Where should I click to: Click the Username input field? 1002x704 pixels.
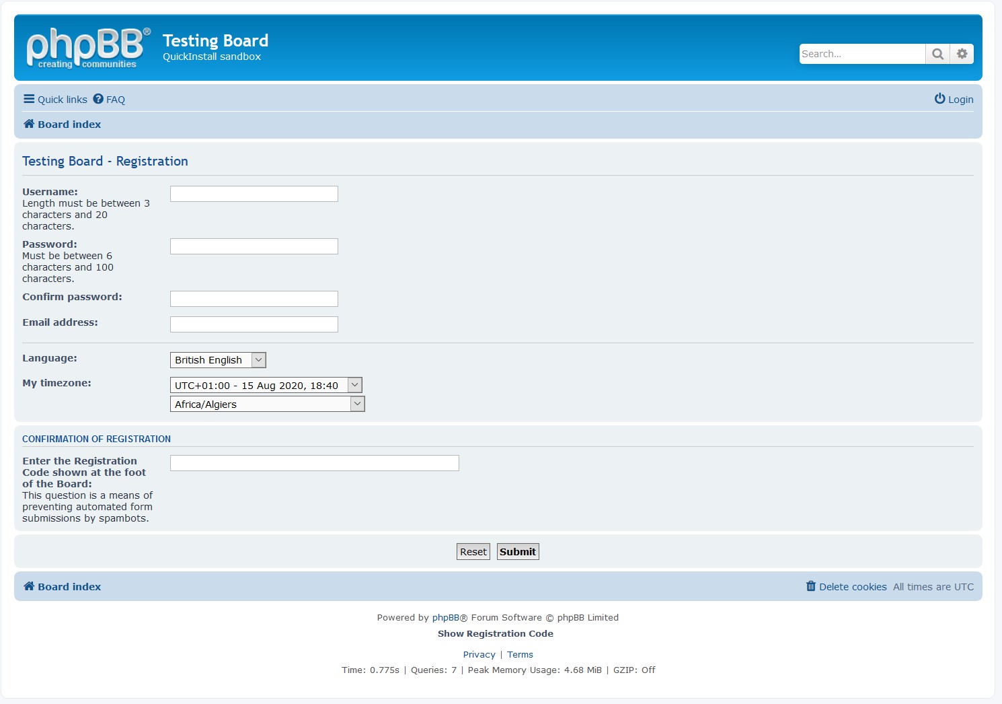254,194
